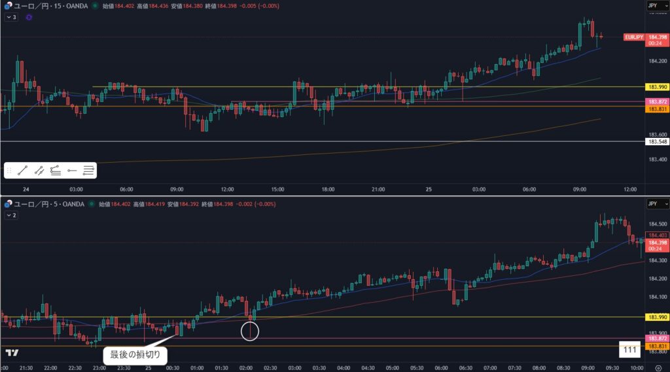The height and width of the screenshot is (372, 670).
Task: Click EUR/JPY flag icon on 15-minute chart
Action: coord(7,5)
